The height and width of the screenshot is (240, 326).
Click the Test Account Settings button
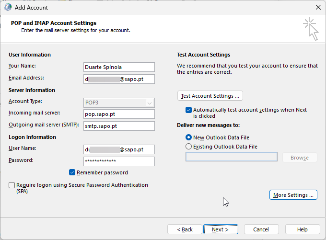(x=210, y=96)
